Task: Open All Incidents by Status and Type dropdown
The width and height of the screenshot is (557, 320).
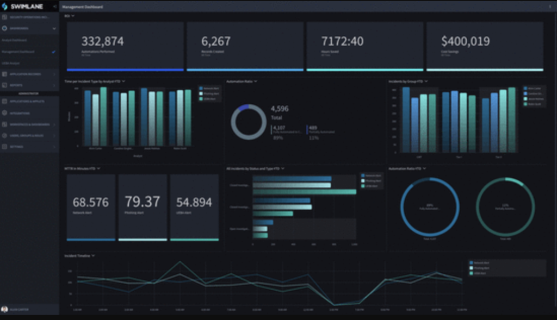Action: click(x=283, y=168)
